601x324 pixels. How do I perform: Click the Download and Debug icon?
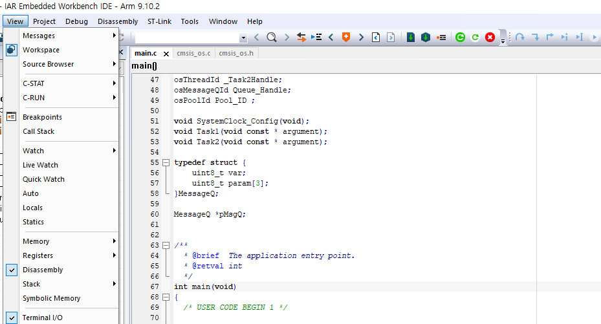click(411, 37)
